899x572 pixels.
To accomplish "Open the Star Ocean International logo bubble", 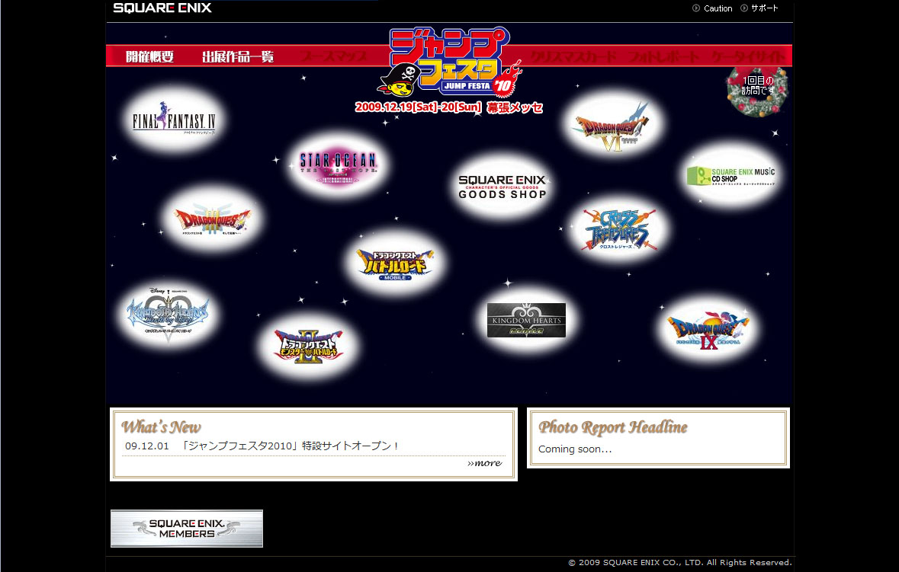I will 339,165.
